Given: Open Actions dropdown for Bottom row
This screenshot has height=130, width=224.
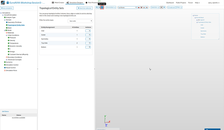Looking at the screenshot, I should (88, 47).
